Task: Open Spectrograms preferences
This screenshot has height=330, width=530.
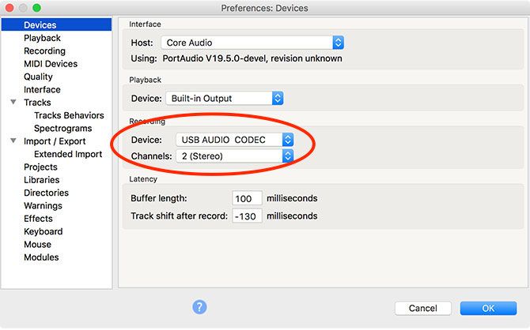Action: click(x=62, y=128)
